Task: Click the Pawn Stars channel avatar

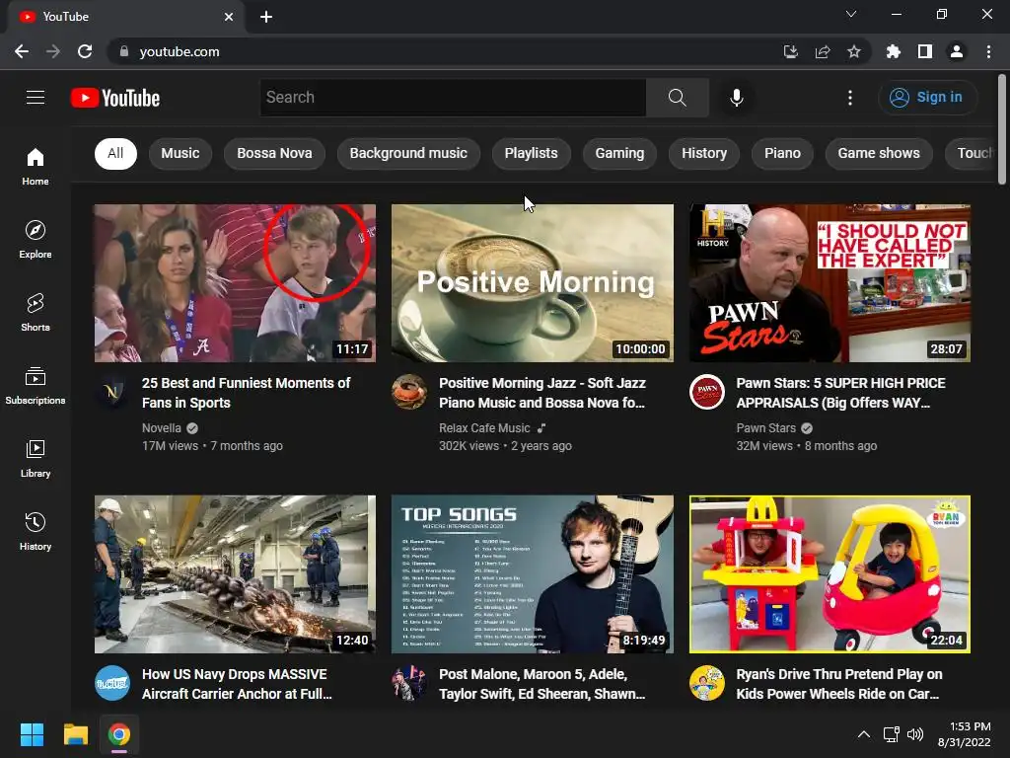Action: tap(706, 392)
